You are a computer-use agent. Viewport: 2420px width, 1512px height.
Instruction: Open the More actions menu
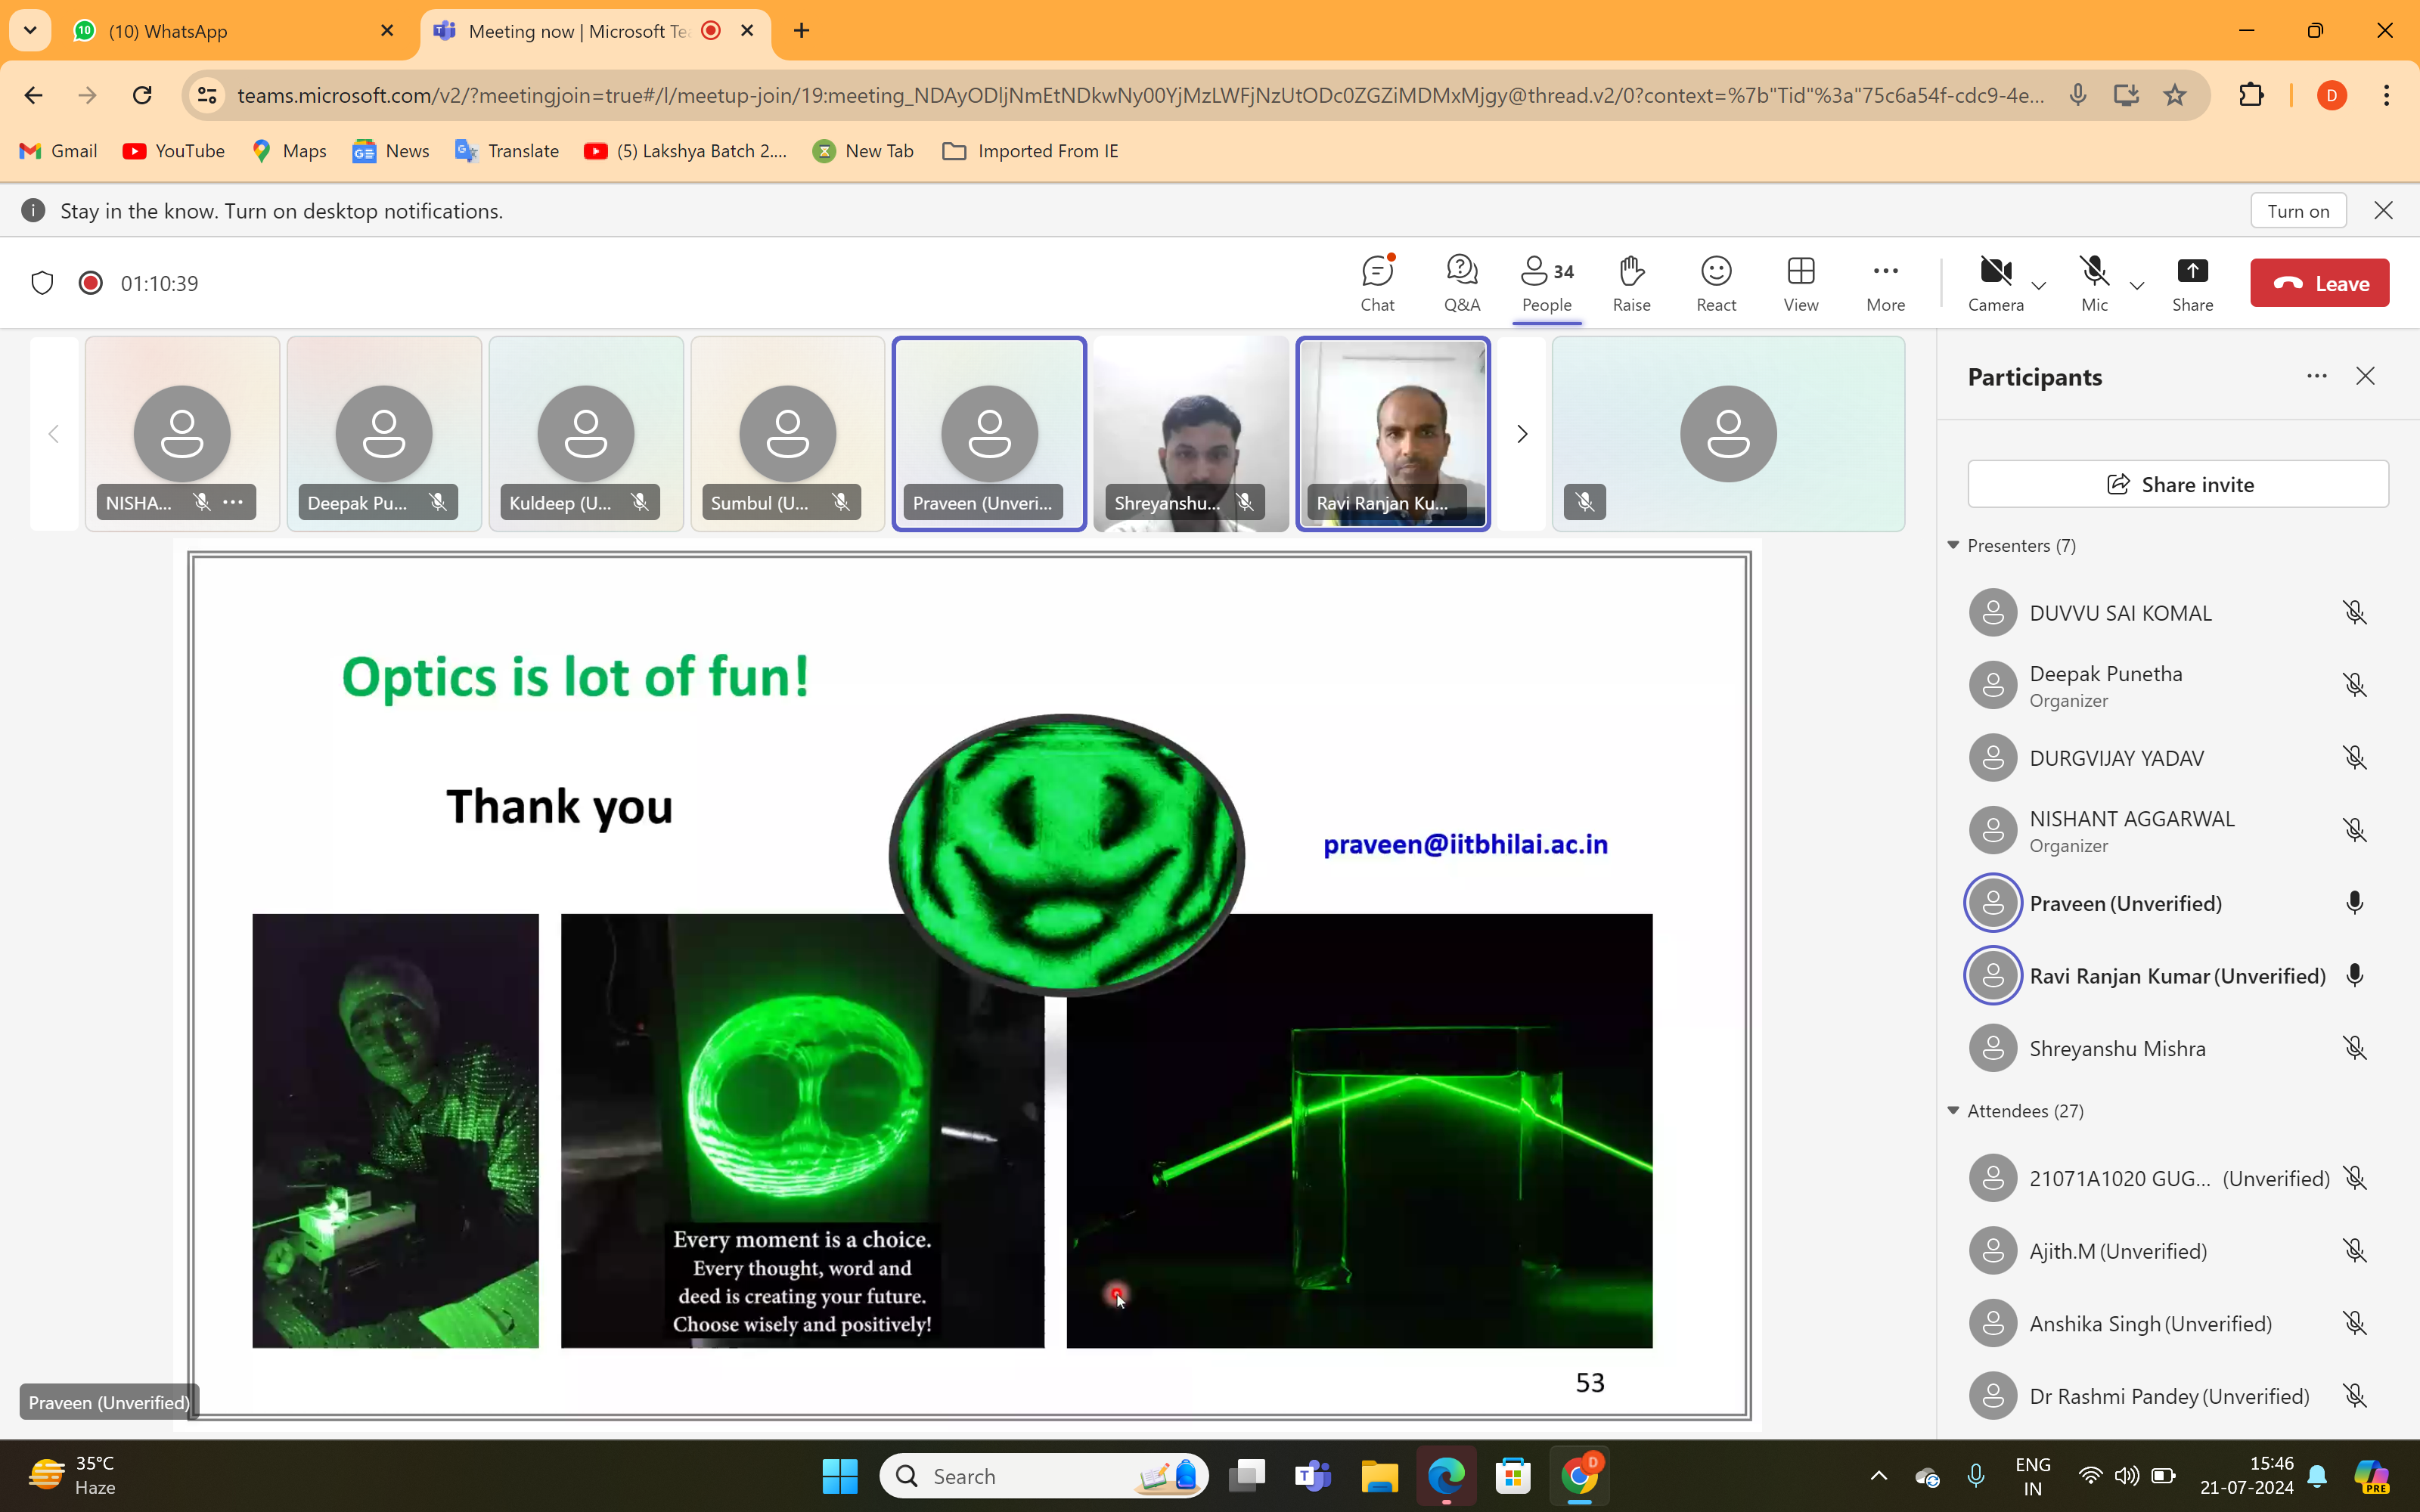coord(1885,283)
